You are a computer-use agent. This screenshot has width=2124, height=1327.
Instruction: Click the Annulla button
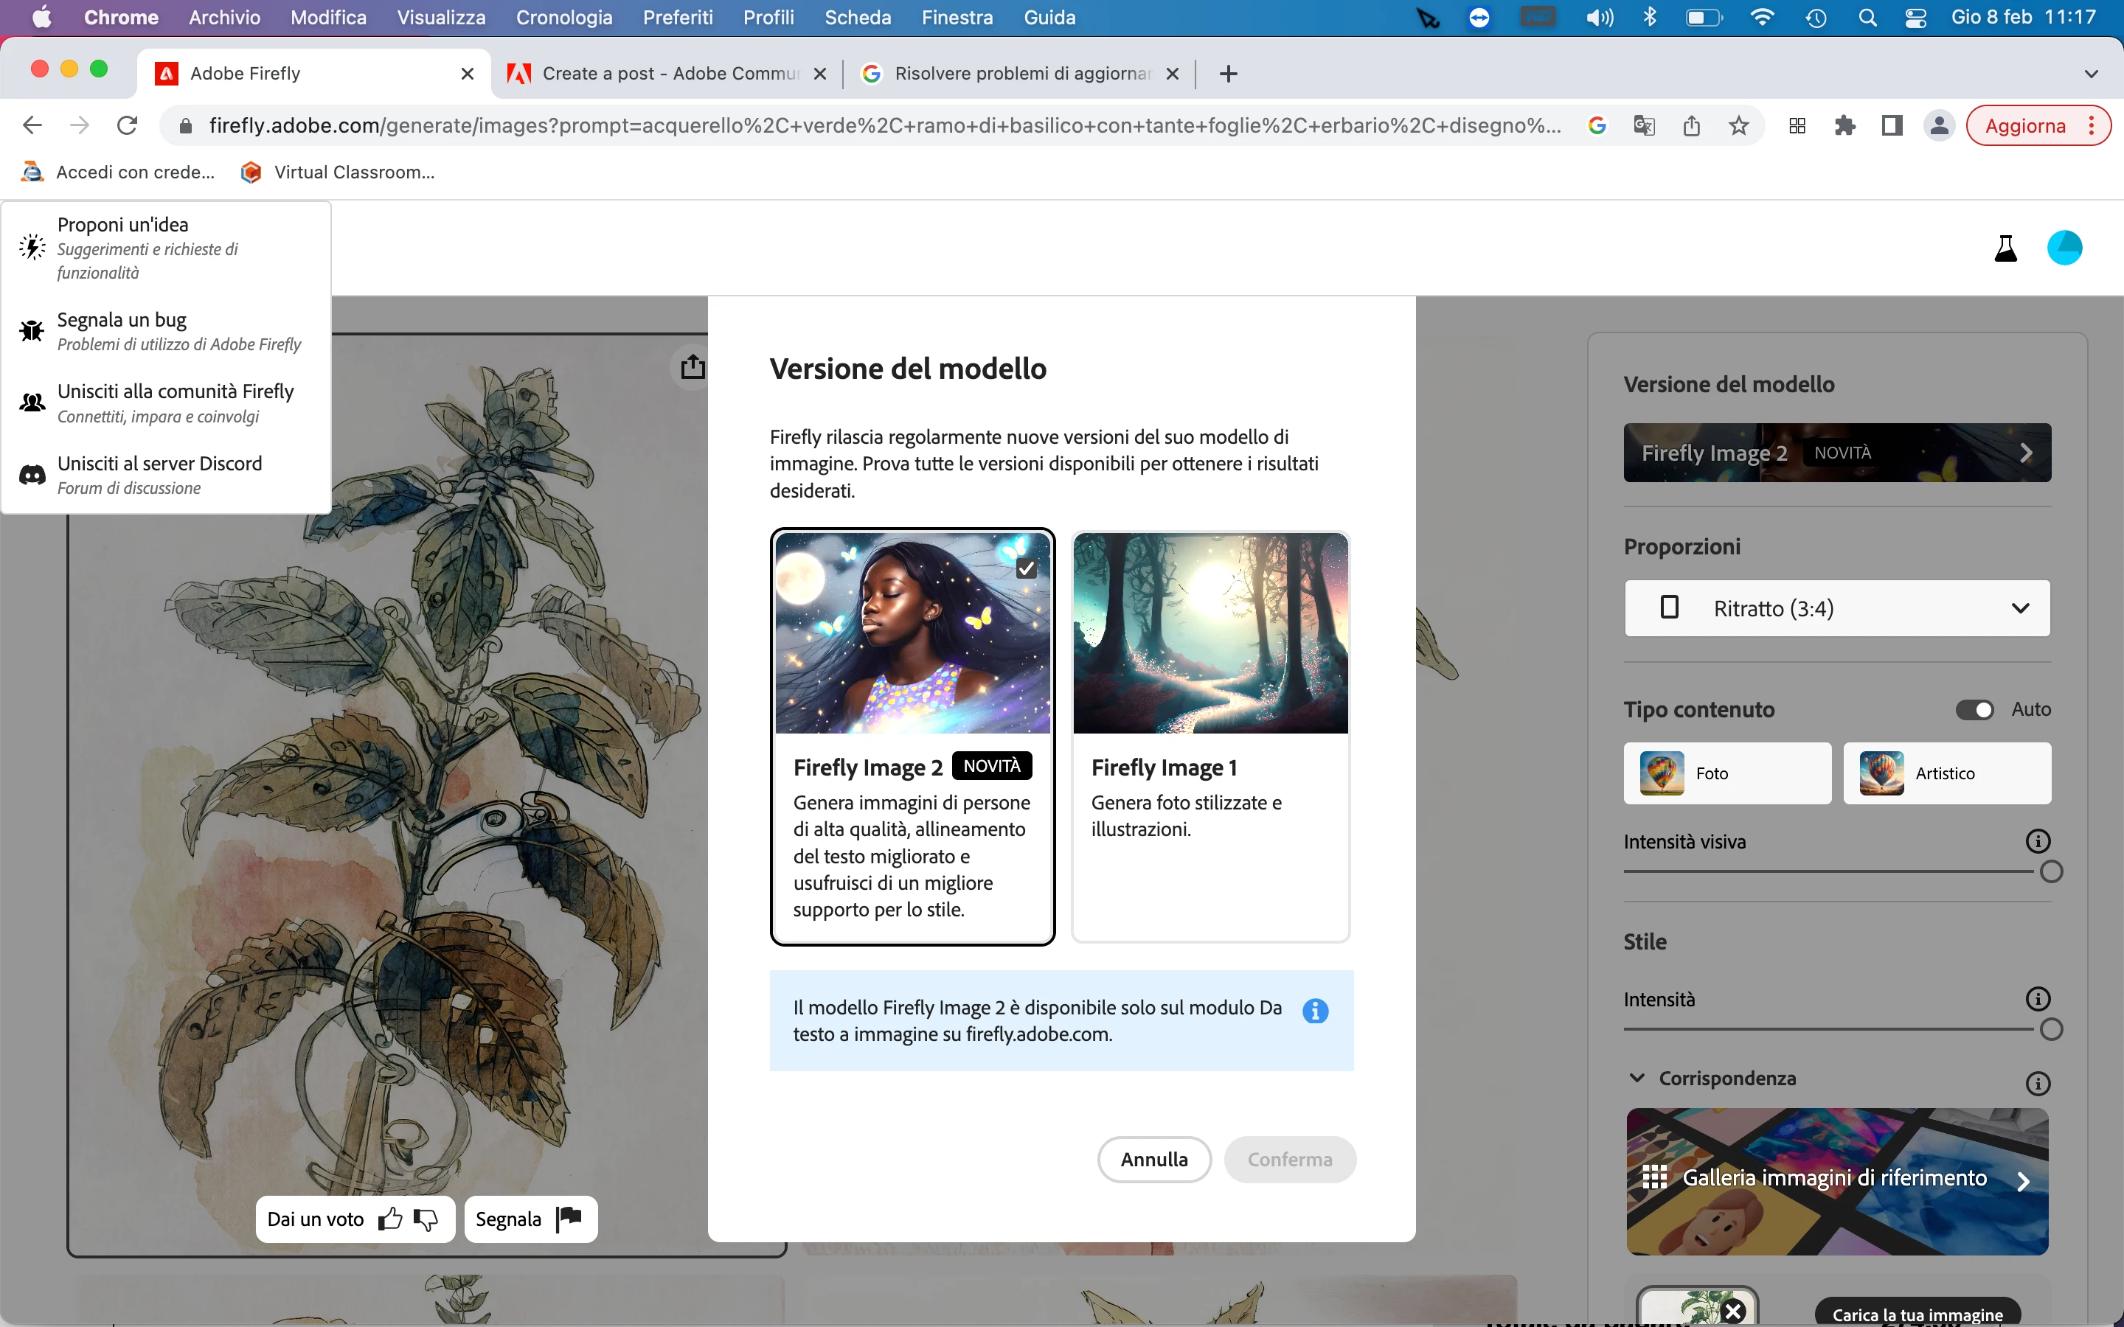coord(1153,1160)
